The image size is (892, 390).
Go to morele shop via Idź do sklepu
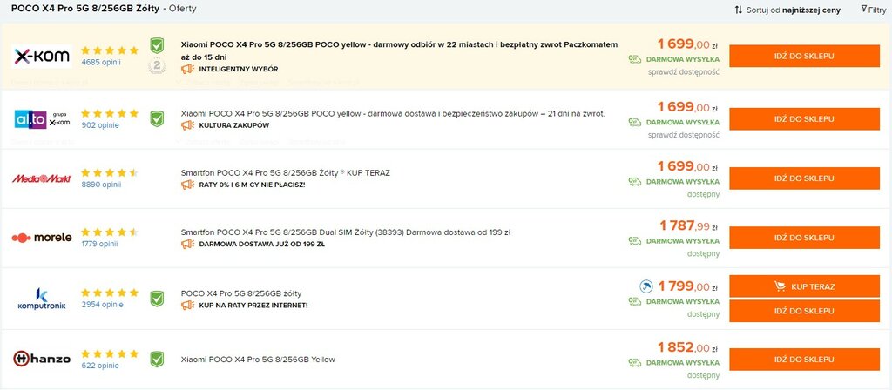click(804, 238)
